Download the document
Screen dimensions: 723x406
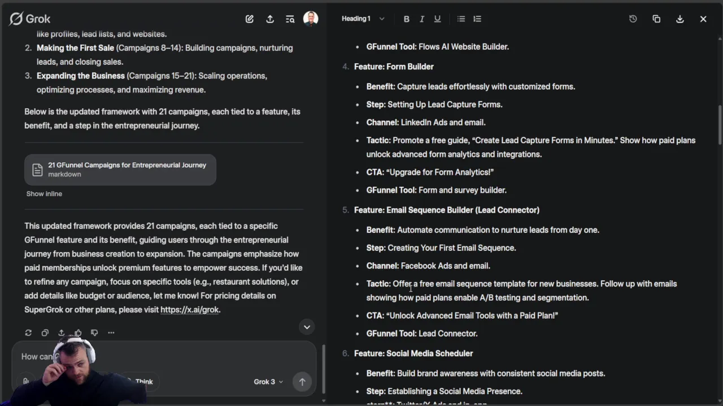[680, 19]
